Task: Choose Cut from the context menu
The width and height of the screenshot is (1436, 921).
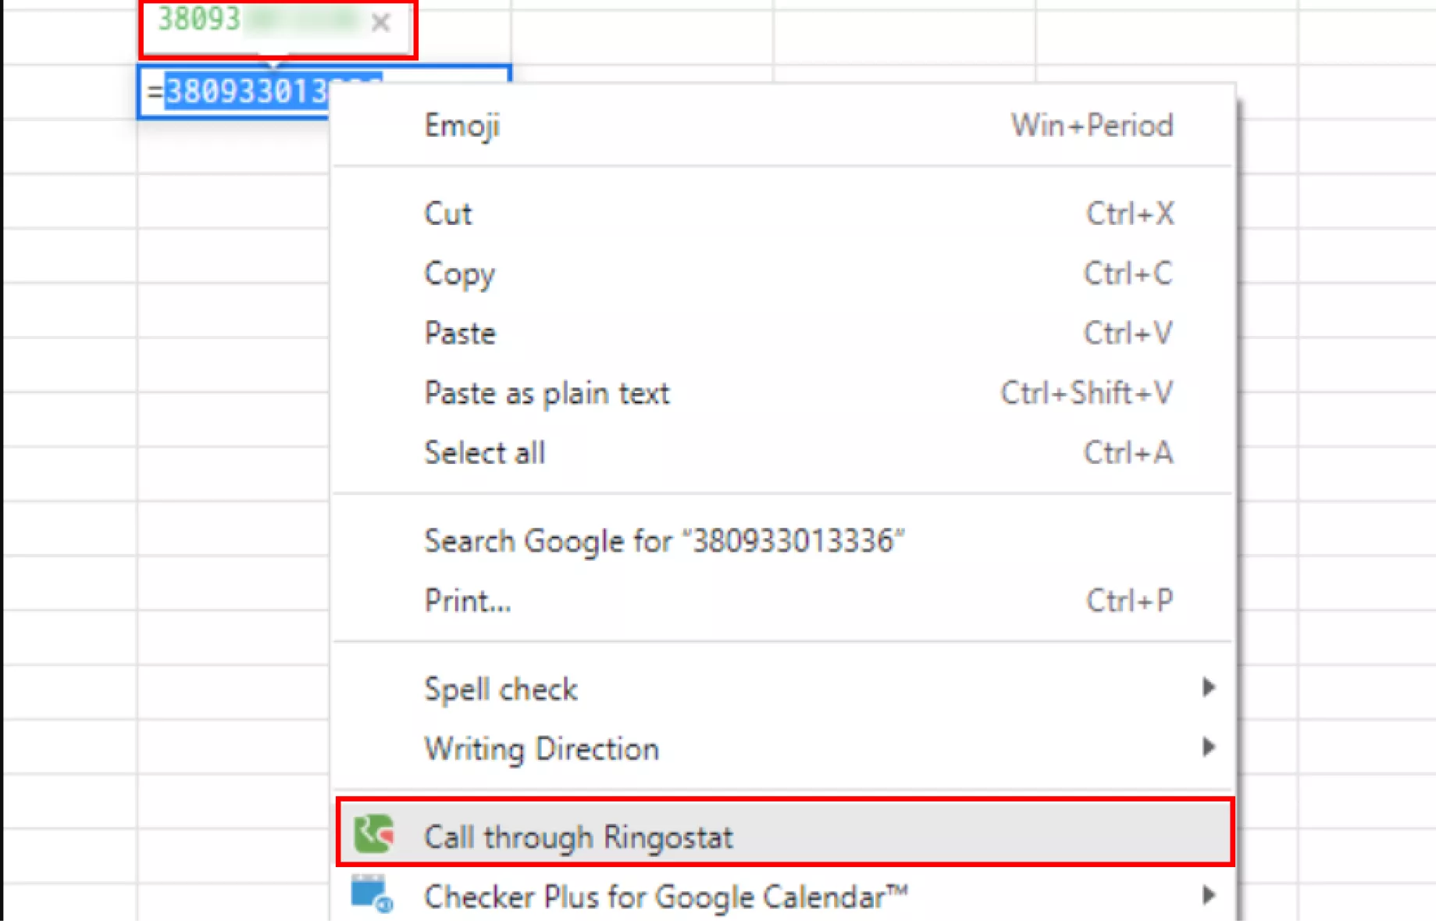Action: [783, 213]
